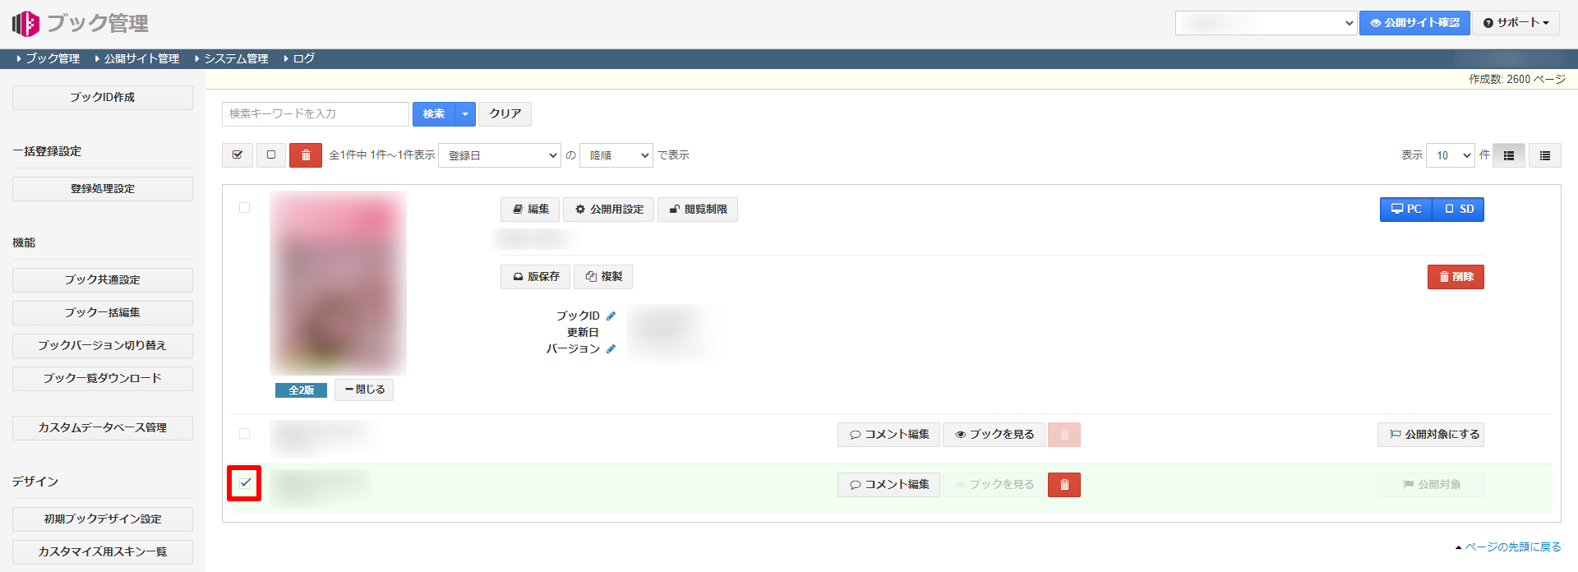Screen dimensions: 1578x572
Task: Click the select-all checkmark icon button
Action: [238, 155]
